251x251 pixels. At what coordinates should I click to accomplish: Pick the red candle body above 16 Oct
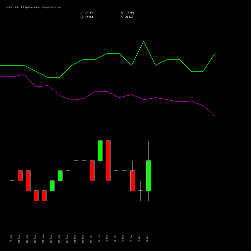click(x=133, y=181)
